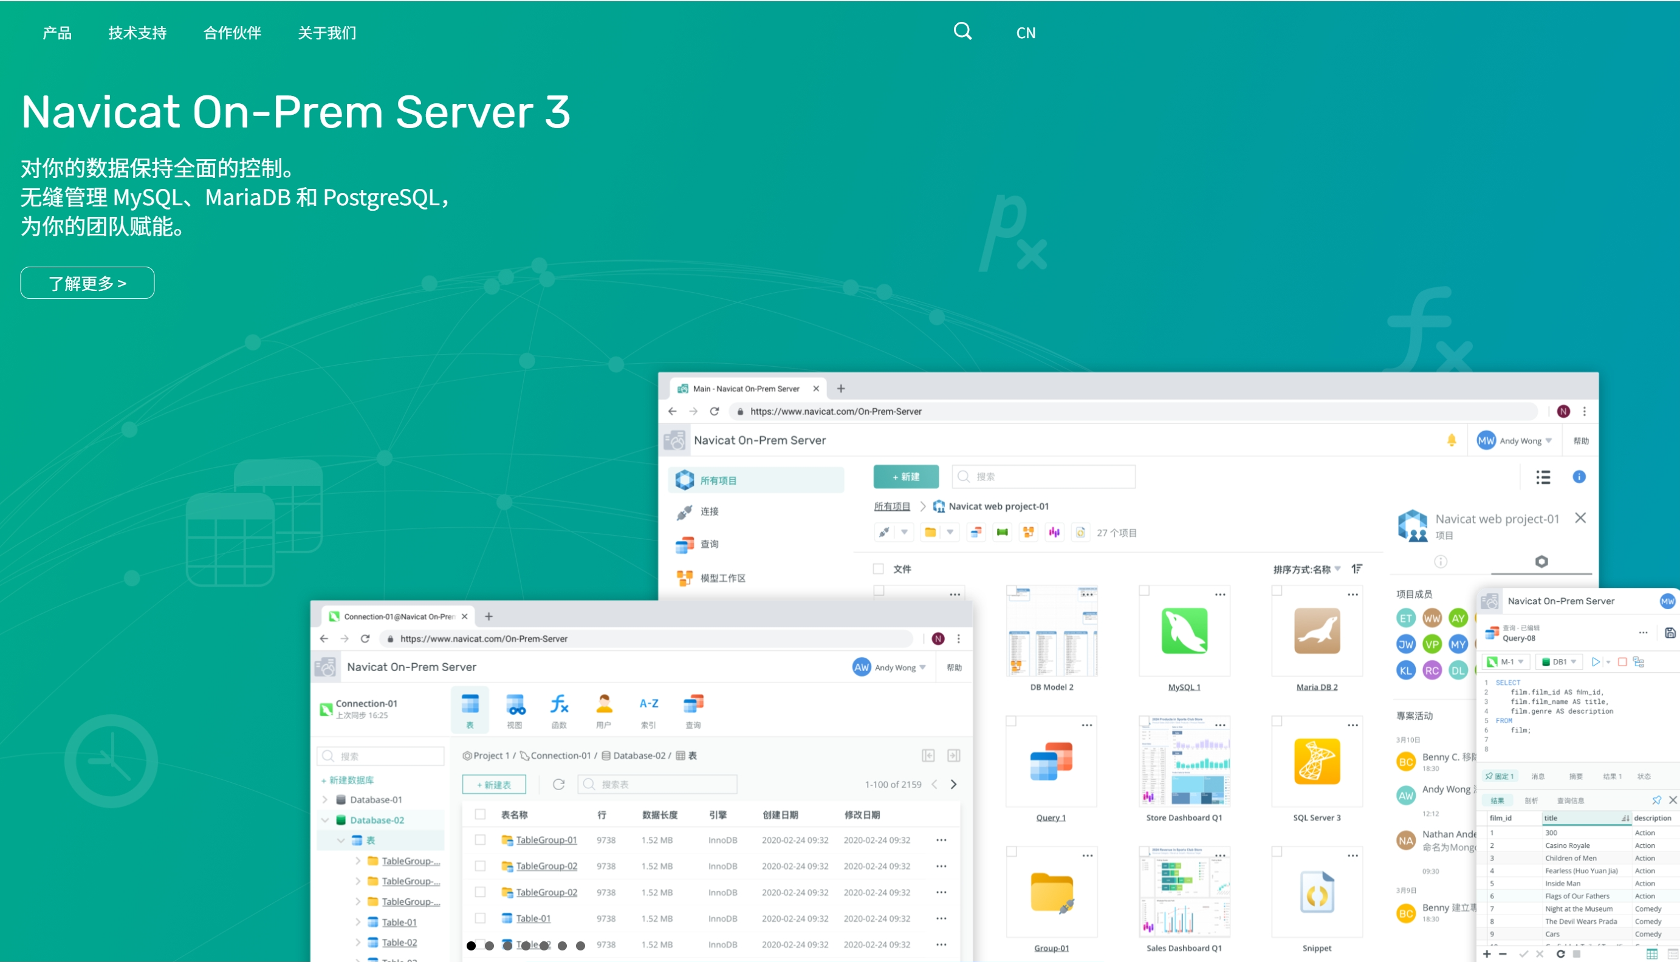Image resolution: width=1680 pixels, height=962 pixels.
Task: Click the search magnifier icon in header
Action: point(962,31)
